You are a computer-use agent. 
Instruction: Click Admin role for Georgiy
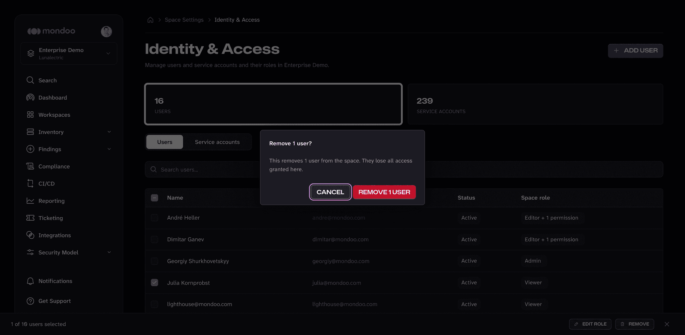pyautogui.click(x=533, y=261)
